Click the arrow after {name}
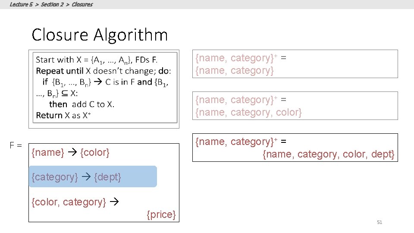This screenshot has height=233, width=414. click(x=72, y=152)
